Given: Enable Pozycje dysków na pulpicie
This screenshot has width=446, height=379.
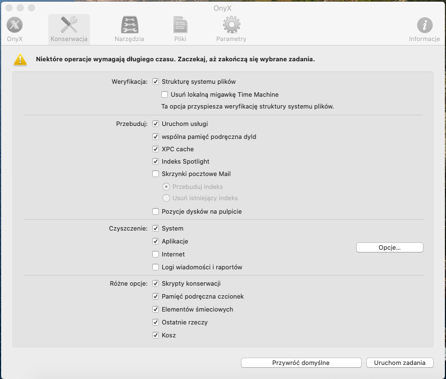Looking at the screenshot, I should point(156,211).
